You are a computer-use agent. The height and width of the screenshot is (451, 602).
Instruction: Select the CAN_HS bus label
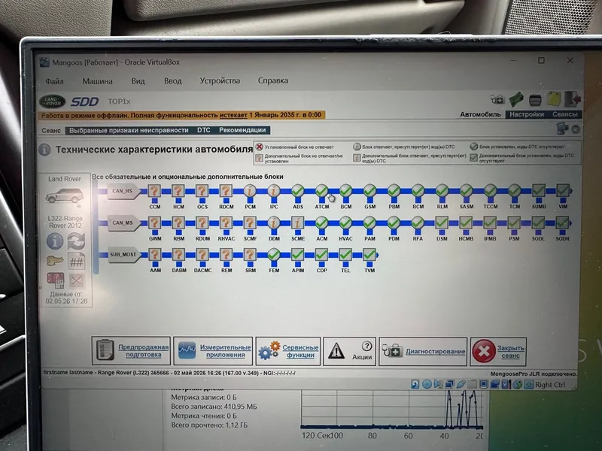pos(122,191)
